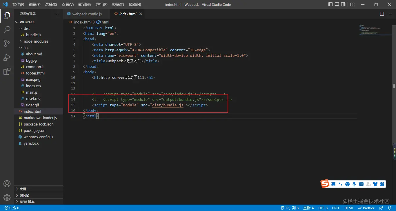Open the feedback icon in status bar
Viewport: 396px width, 211px height.
[381, 208]
